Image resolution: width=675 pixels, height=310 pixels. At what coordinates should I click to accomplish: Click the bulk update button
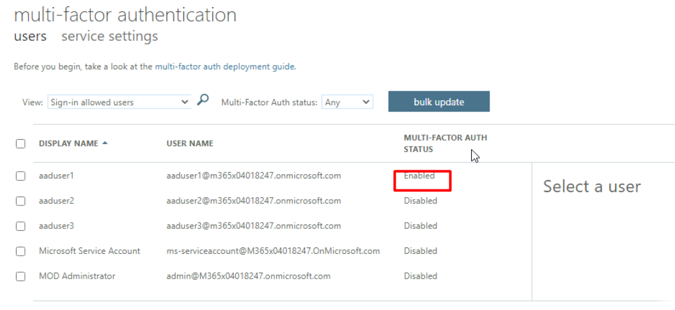(x=438, y=101)
